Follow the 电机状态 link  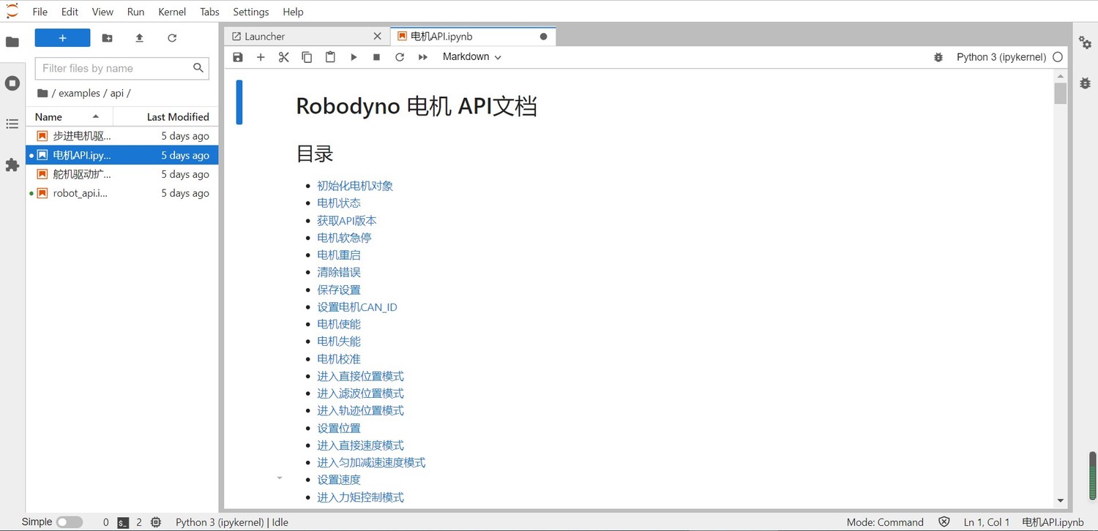[339, 203]
